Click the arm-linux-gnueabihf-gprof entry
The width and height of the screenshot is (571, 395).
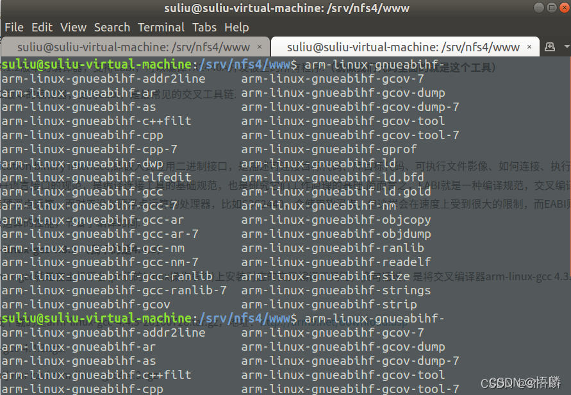pos(329,149)
